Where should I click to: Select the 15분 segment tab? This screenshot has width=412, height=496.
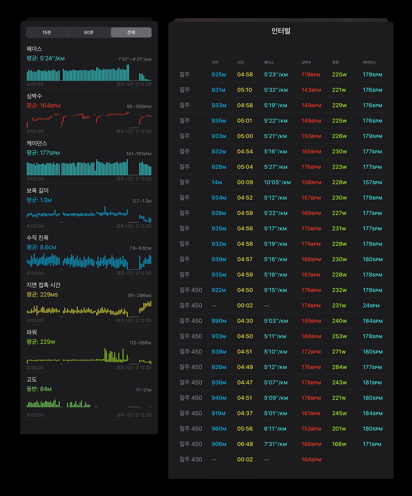pyautogui.click(x=47, y=32)
